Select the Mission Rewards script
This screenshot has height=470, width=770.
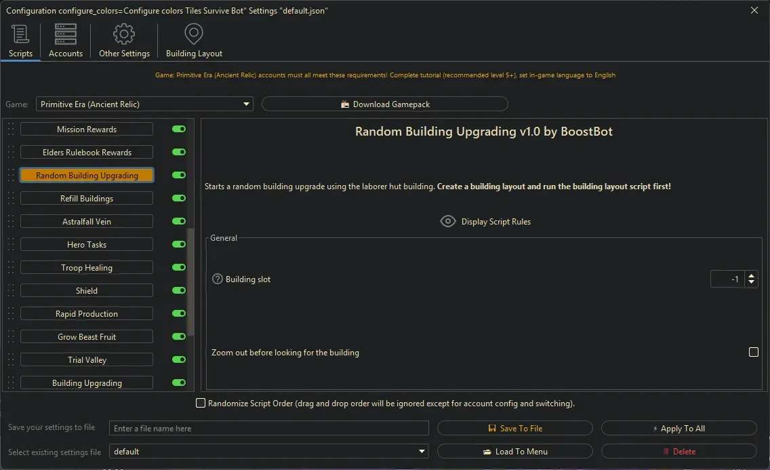pyautogui.click(x=86, y=129)
